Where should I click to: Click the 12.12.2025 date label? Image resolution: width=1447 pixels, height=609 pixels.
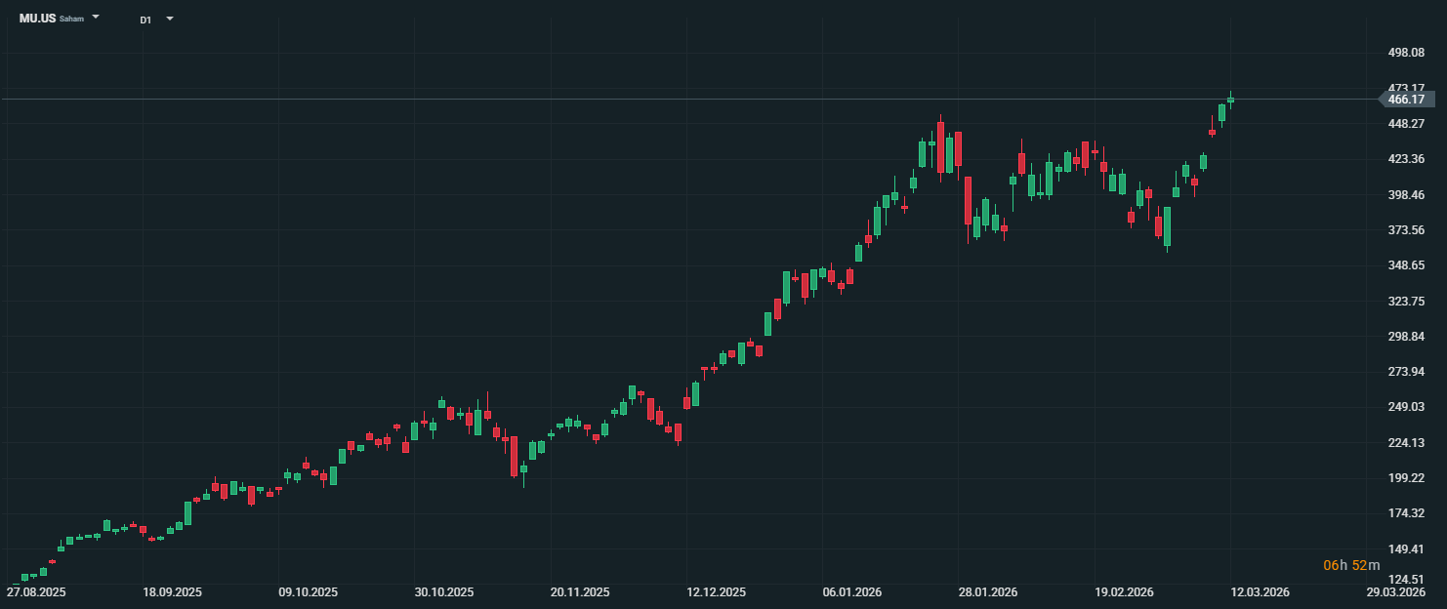pos(716,592)
